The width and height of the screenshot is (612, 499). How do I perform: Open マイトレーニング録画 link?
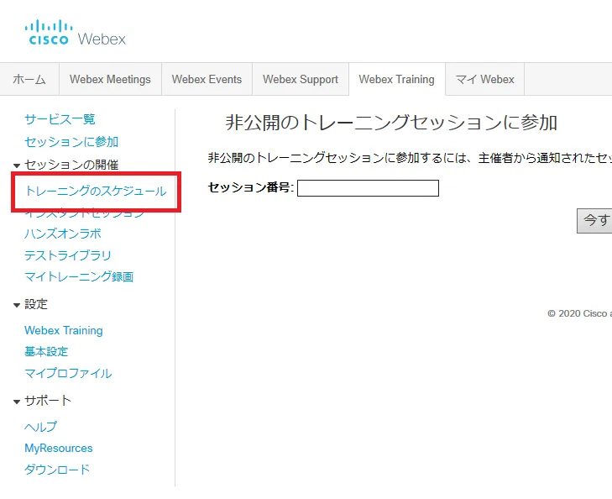coord(79,276)
